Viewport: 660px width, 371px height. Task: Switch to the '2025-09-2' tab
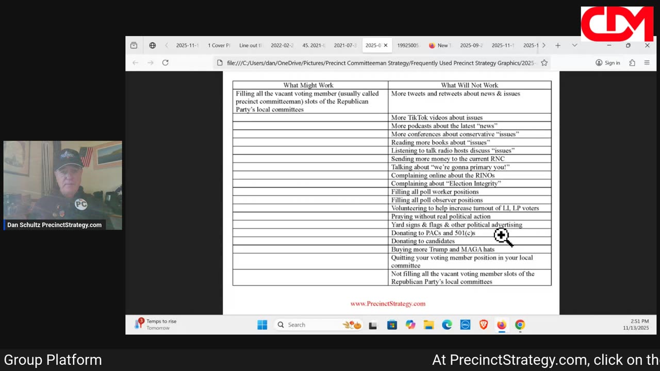[x=471, y=45]
